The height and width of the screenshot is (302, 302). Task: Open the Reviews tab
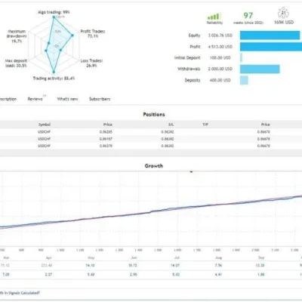pyautogui.click(x=35, y=99)
